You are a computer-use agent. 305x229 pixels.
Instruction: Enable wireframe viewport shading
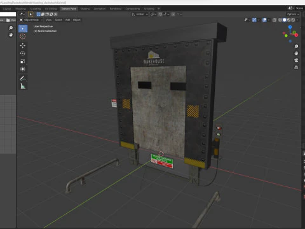click(x=280, y=20)
